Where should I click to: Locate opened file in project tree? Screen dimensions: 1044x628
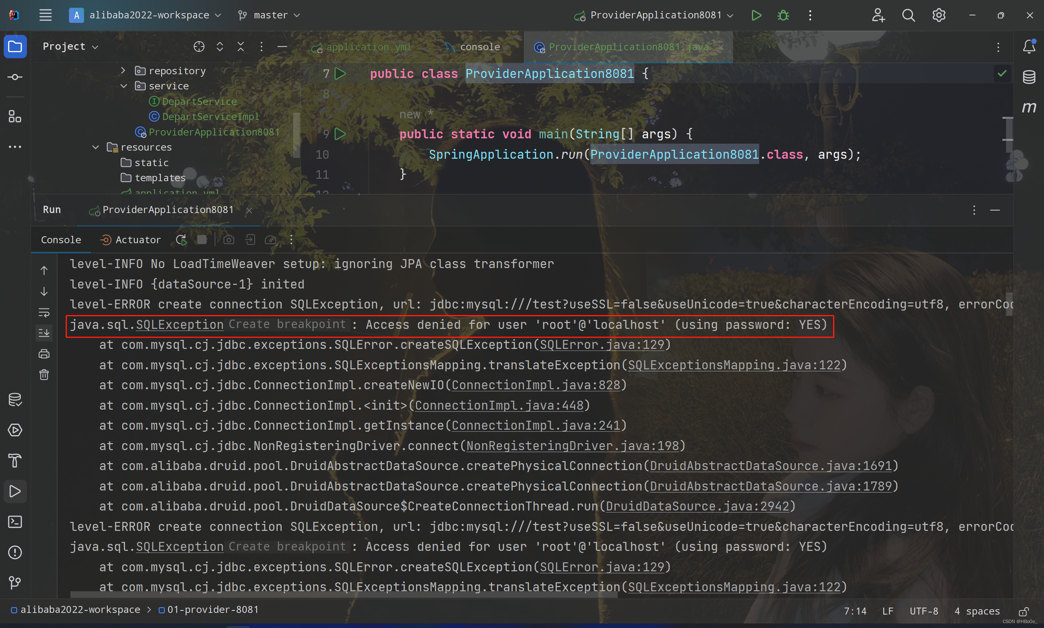tap(199, 47)
